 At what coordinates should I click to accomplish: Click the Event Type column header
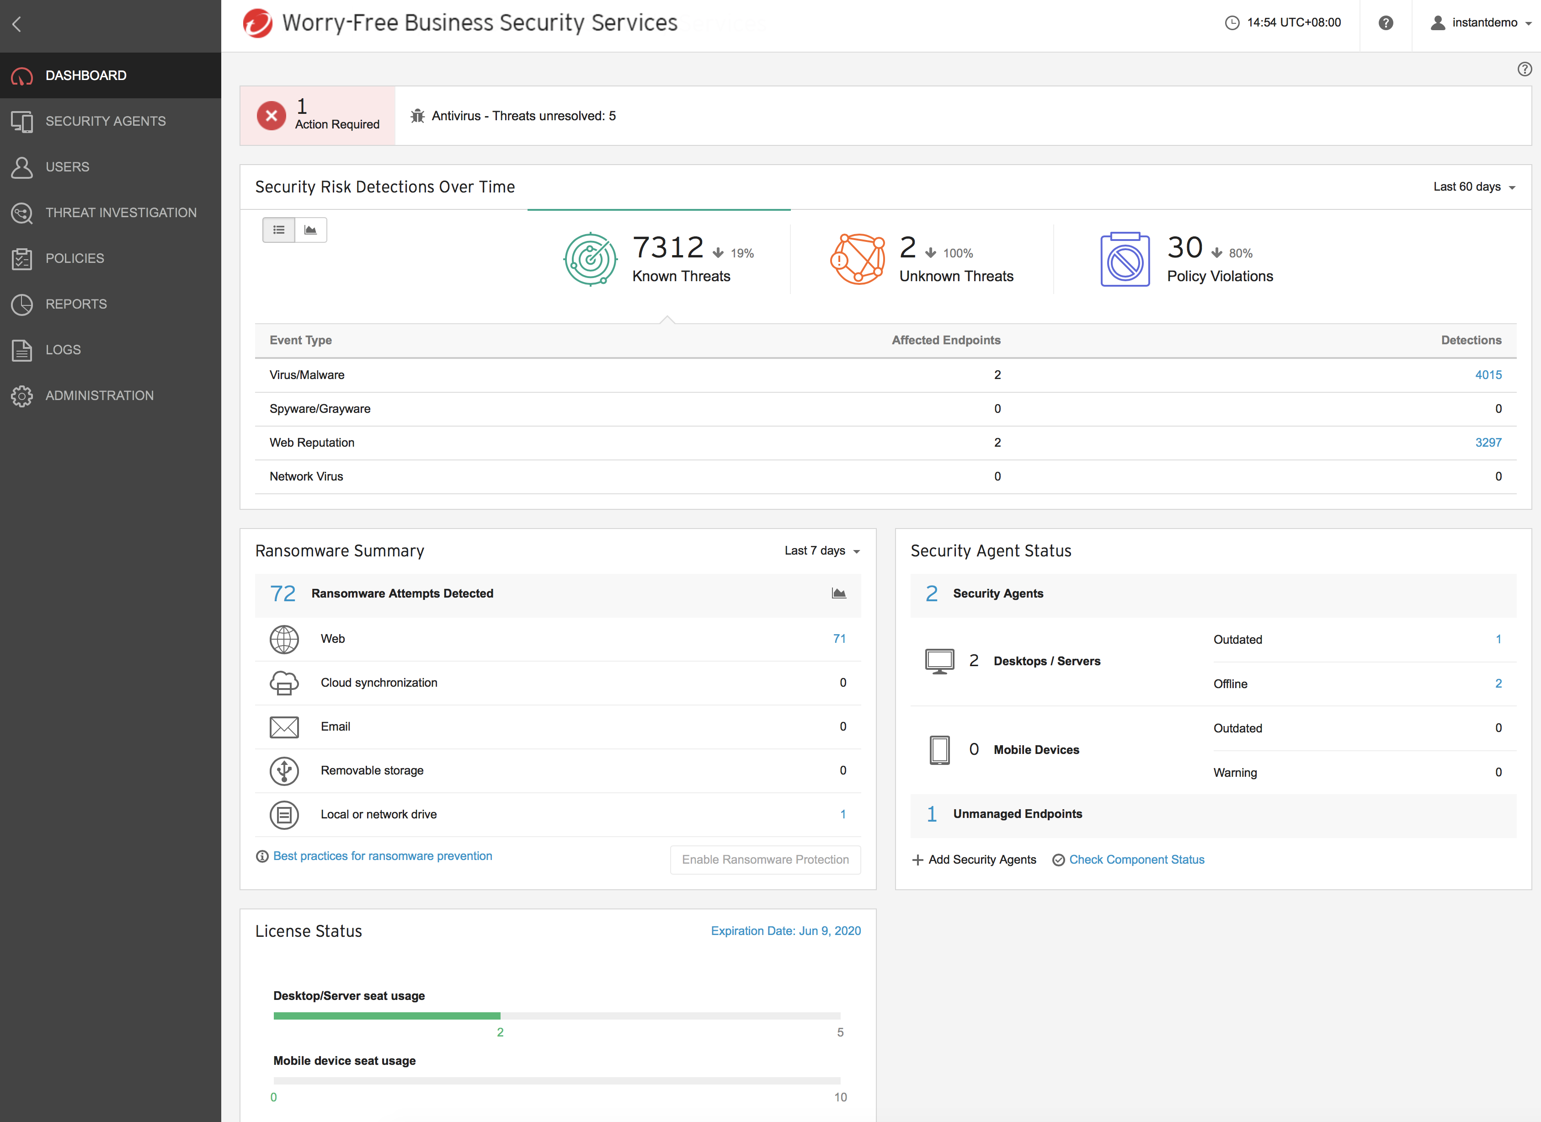tap(300, 341)
